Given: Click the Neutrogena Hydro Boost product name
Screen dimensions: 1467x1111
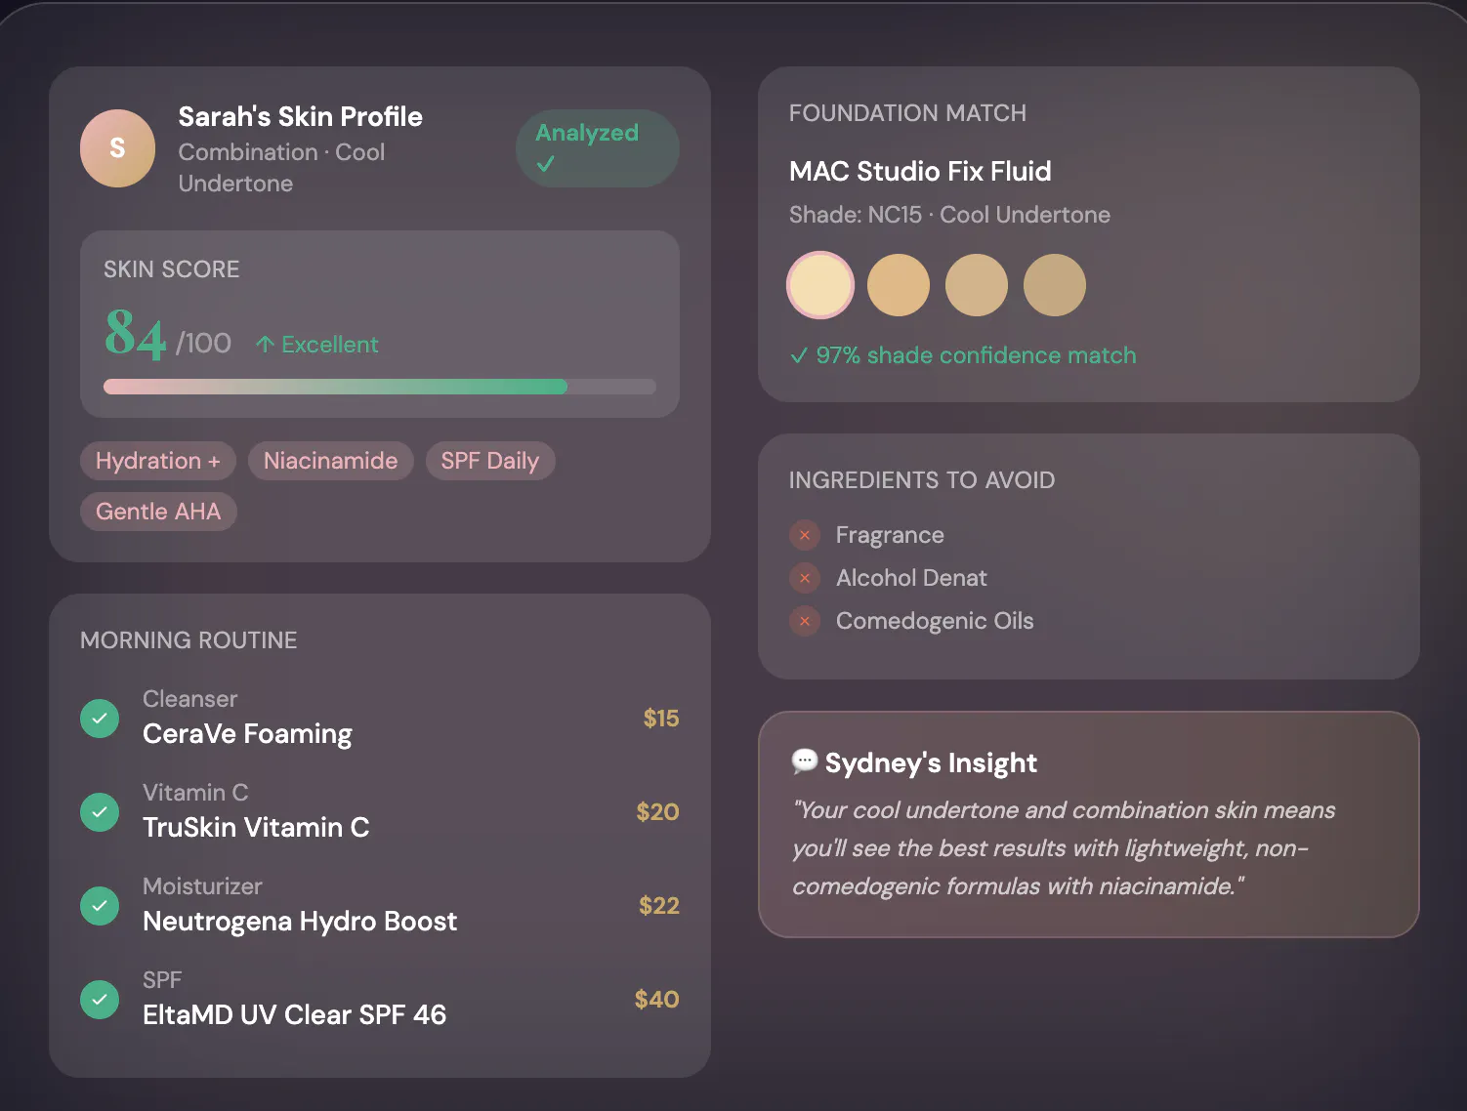Looking at the screenshot, I should tap(300, 922).
